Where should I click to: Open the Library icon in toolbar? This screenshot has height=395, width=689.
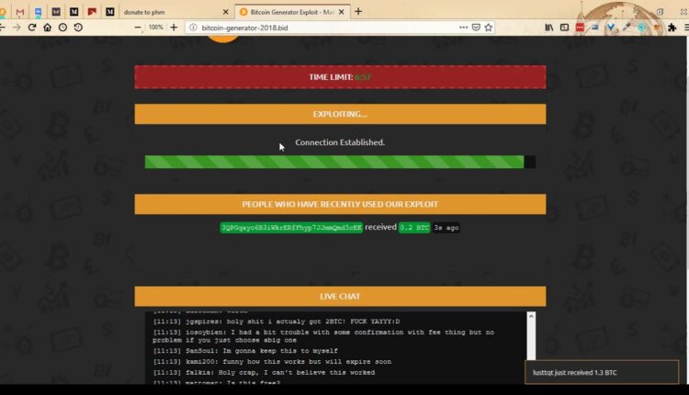pos(549,28)
